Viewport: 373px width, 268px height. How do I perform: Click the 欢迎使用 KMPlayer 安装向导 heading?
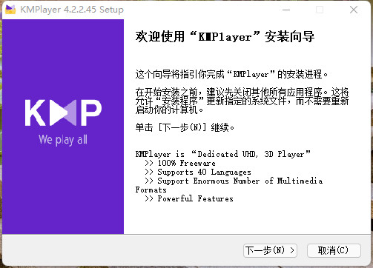(x=225, y=37)
